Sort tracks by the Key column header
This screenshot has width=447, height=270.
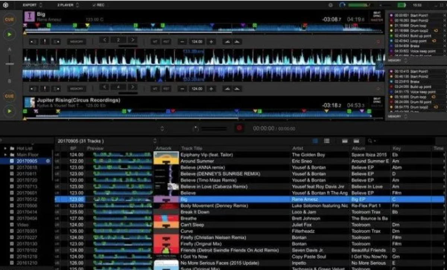point(396,148)
